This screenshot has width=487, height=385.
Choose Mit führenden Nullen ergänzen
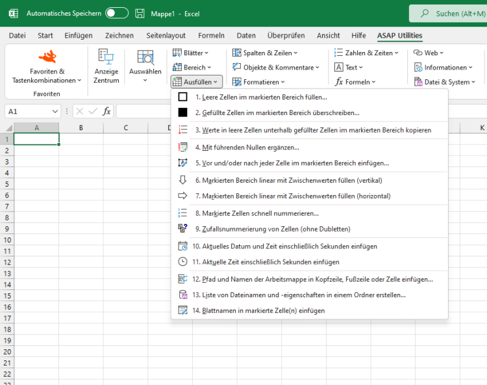309,148
